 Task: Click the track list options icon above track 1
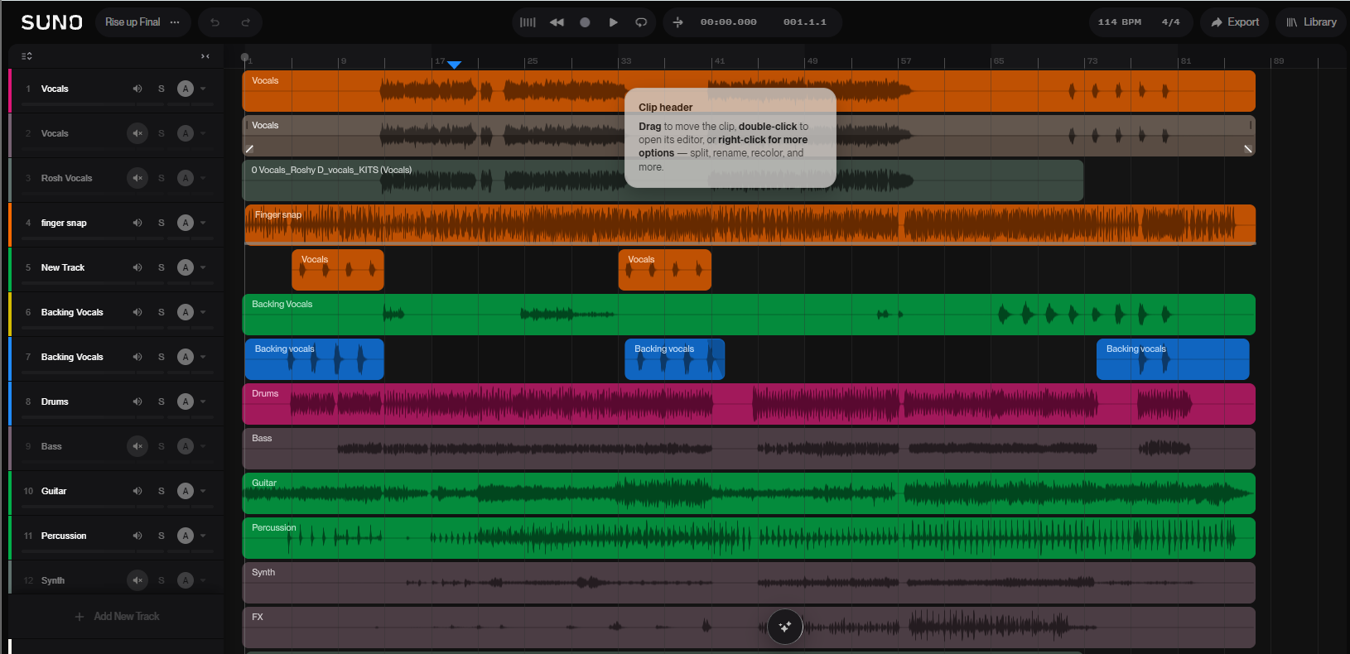click(27, 55)
